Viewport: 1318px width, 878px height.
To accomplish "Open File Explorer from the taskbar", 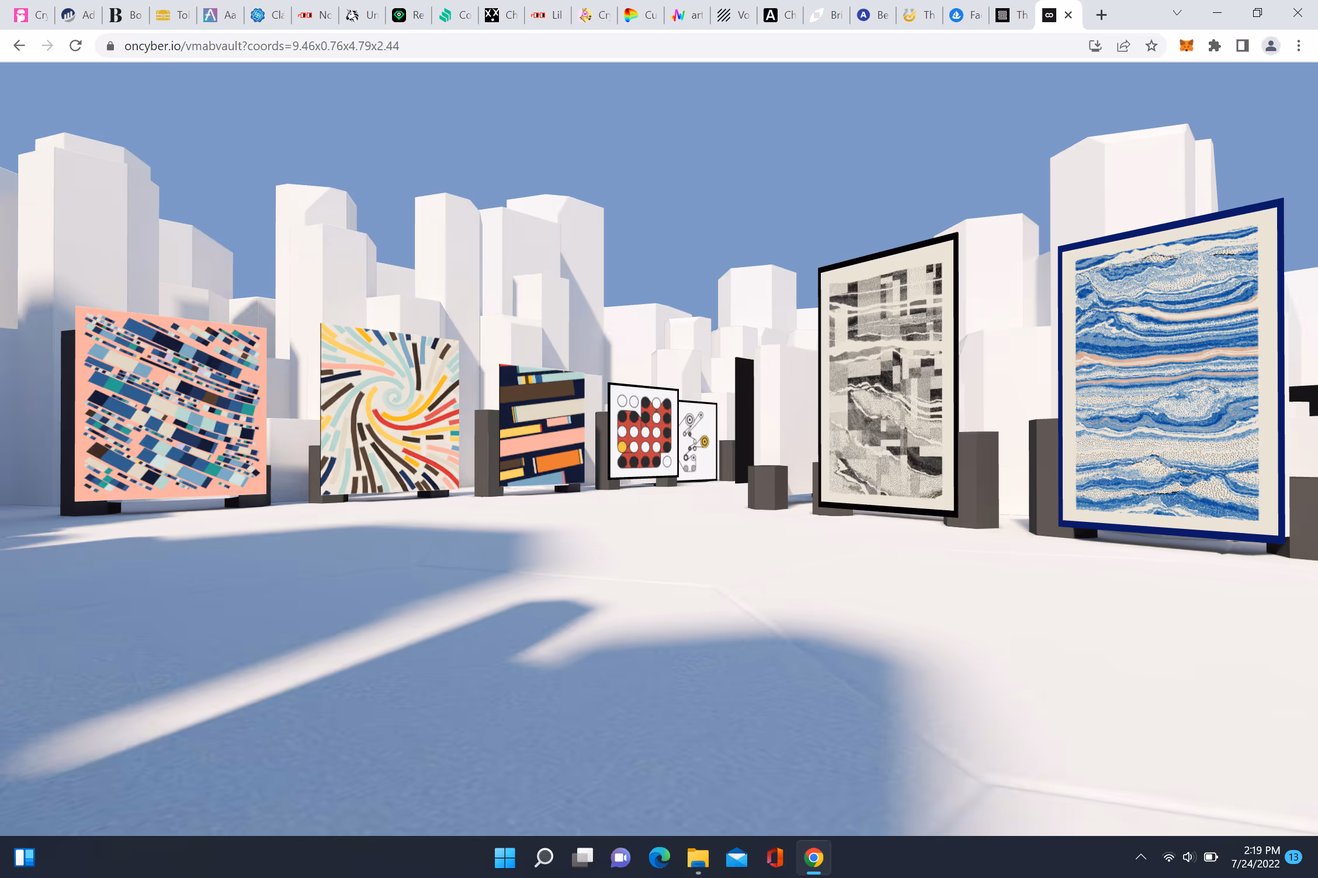I will click(698, 857).
